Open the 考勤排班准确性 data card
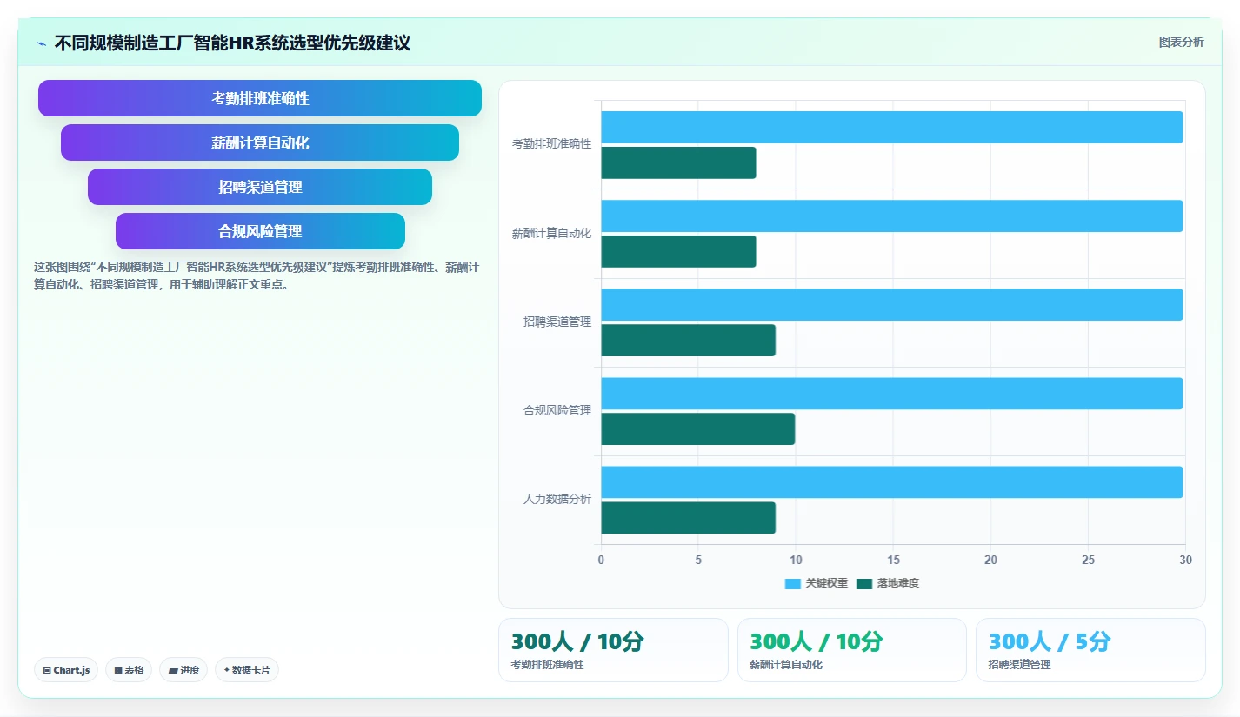Image resolution: width=1240 pixels, height=717 pixels. [613, 650]
